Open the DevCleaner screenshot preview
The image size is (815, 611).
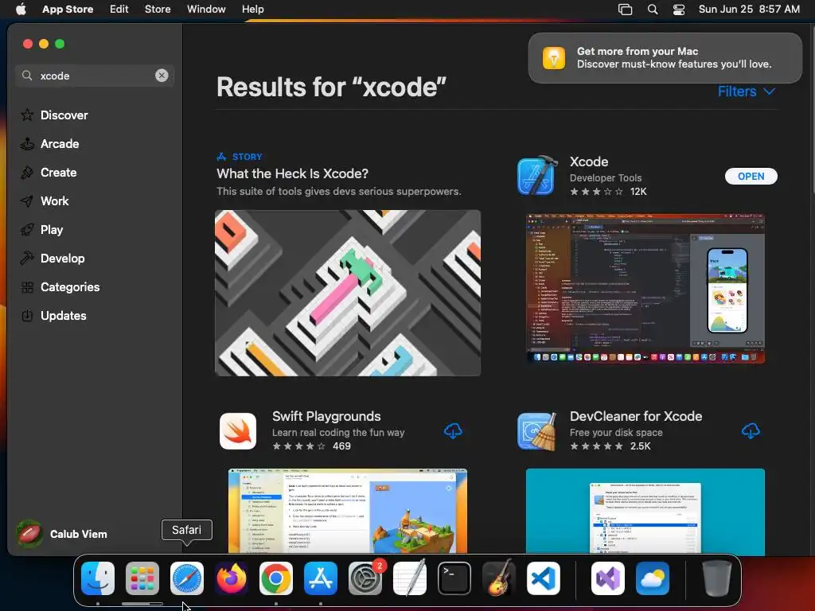[645, 512]
